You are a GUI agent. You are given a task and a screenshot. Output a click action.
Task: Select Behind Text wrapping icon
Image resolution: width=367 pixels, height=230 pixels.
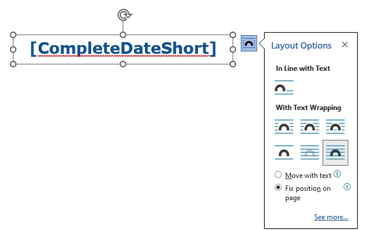[310, 152]
